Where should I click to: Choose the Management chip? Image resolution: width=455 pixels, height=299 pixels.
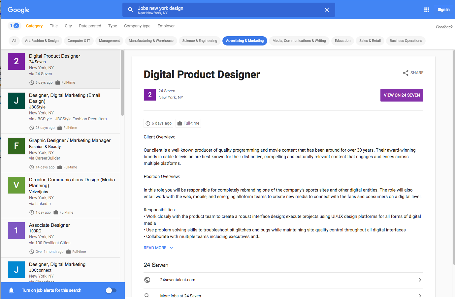click(110, 41)
